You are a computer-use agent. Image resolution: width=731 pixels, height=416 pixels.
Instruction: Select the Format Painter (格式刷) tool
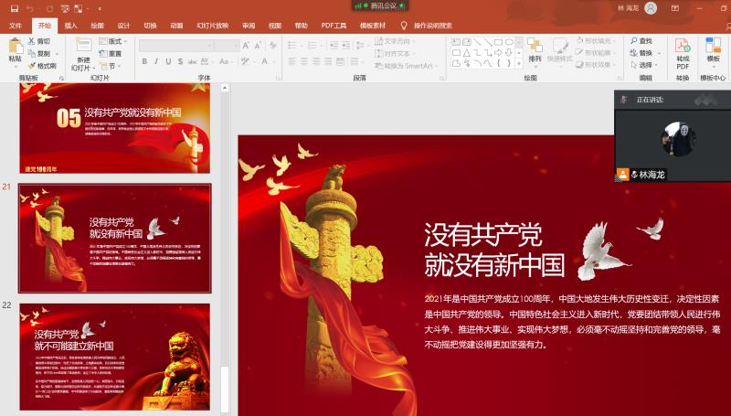tap(41, 66)
